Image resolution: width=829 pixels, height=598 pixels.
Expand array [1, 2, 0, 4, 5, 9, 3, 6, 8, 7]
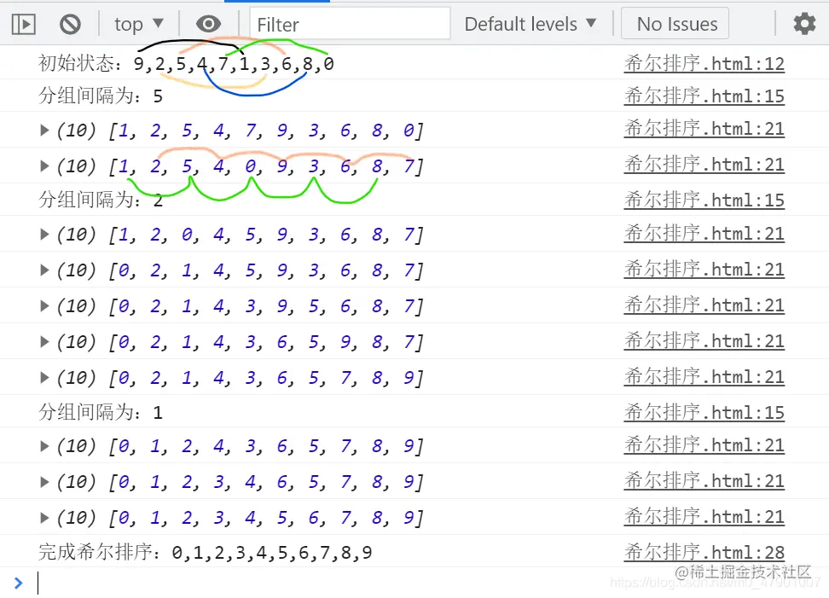pos(44,235)
